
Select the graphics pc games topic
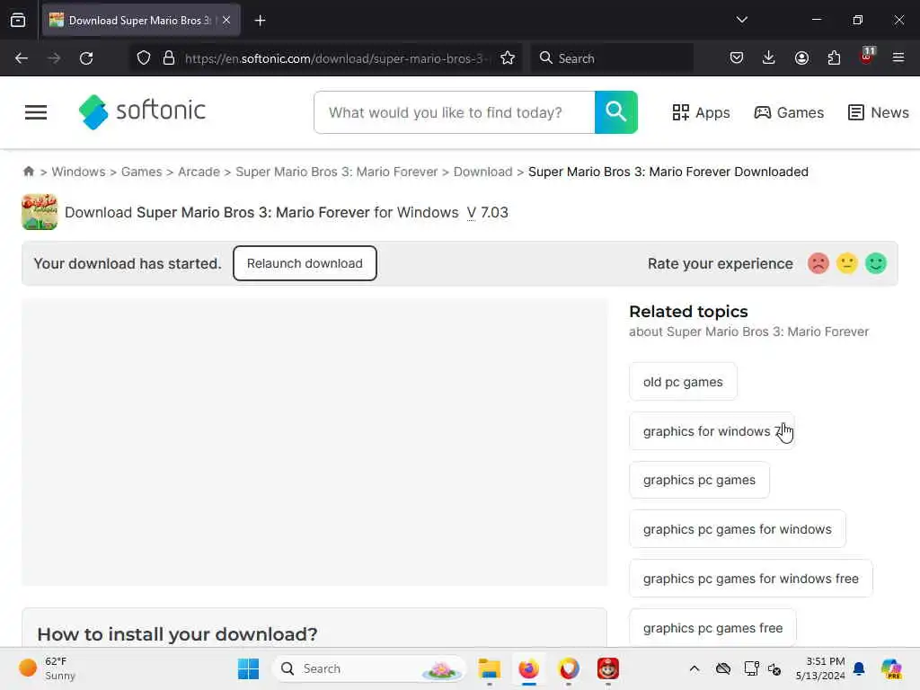tap(699, 480)
